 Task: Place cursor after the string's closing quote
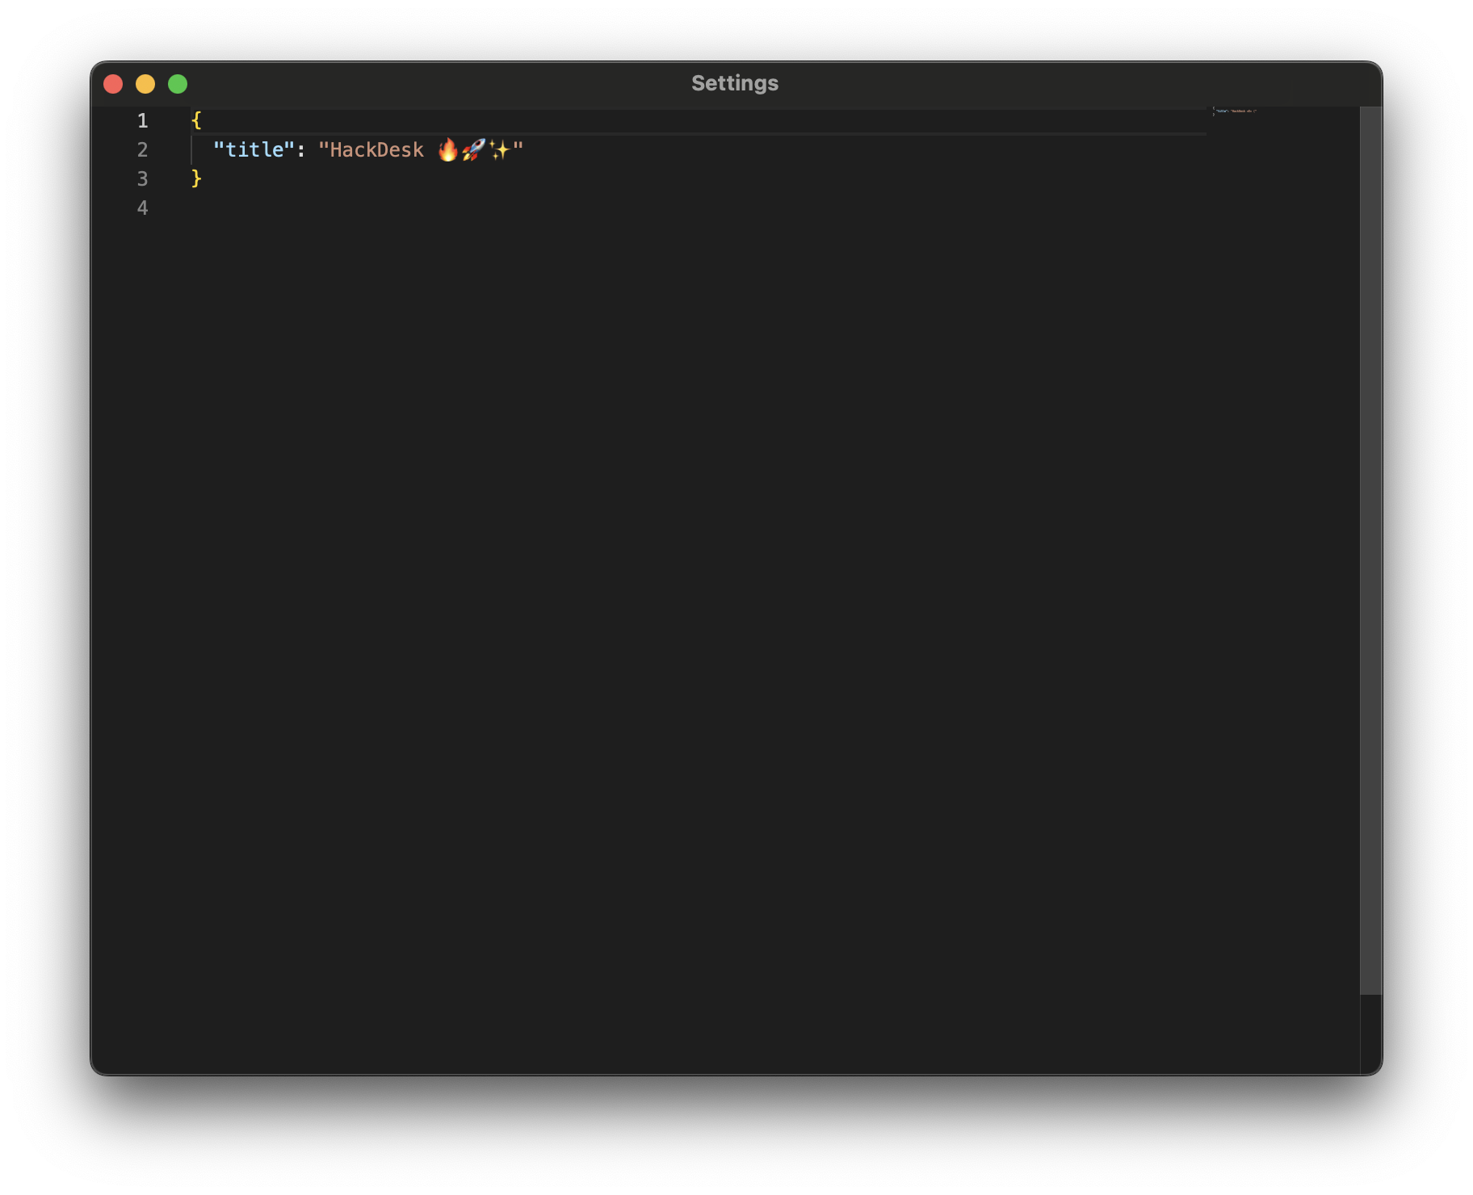525,150
